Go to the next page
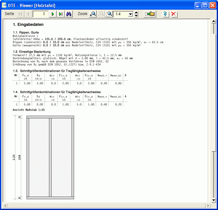The width and height of the screenshot is (218, 210). coord(53,14)
